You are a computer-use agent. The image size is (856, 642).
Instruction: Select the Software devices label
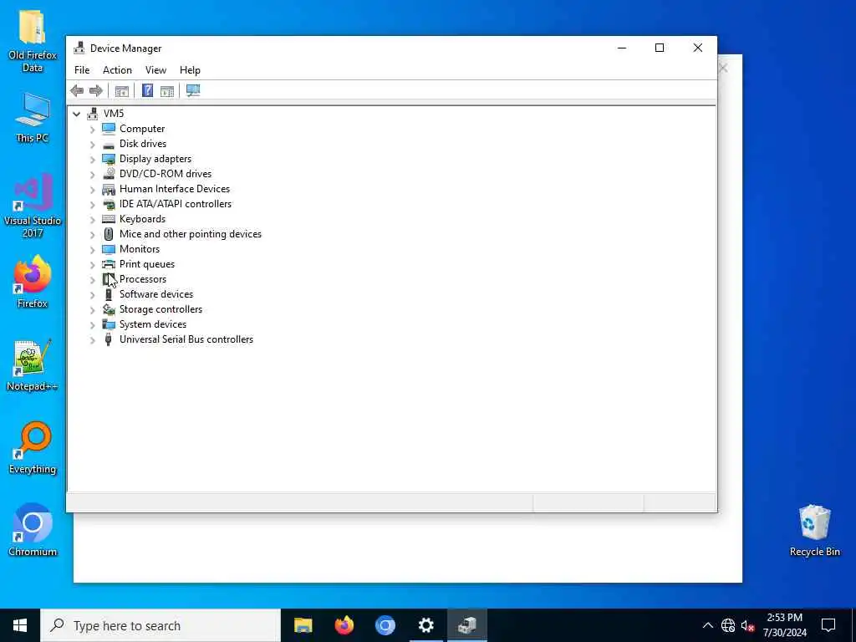[x=156, y=294]
